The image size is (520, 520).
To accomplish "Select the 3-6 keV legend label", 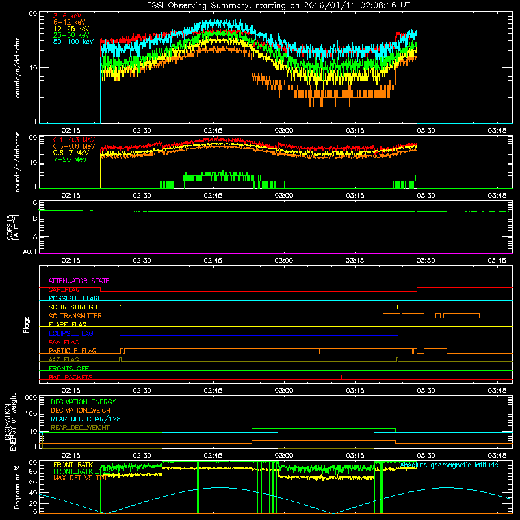I will click(68, 16).
